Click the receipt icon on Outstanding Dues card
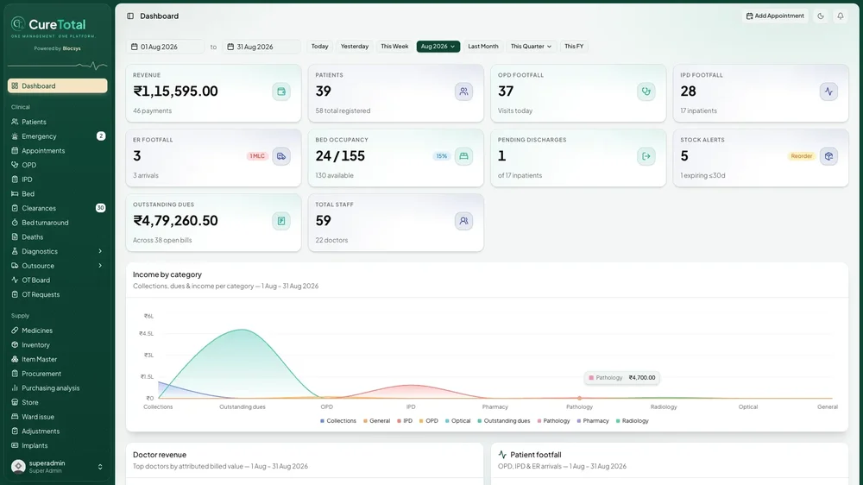863x485 pixels. (281, 221)
